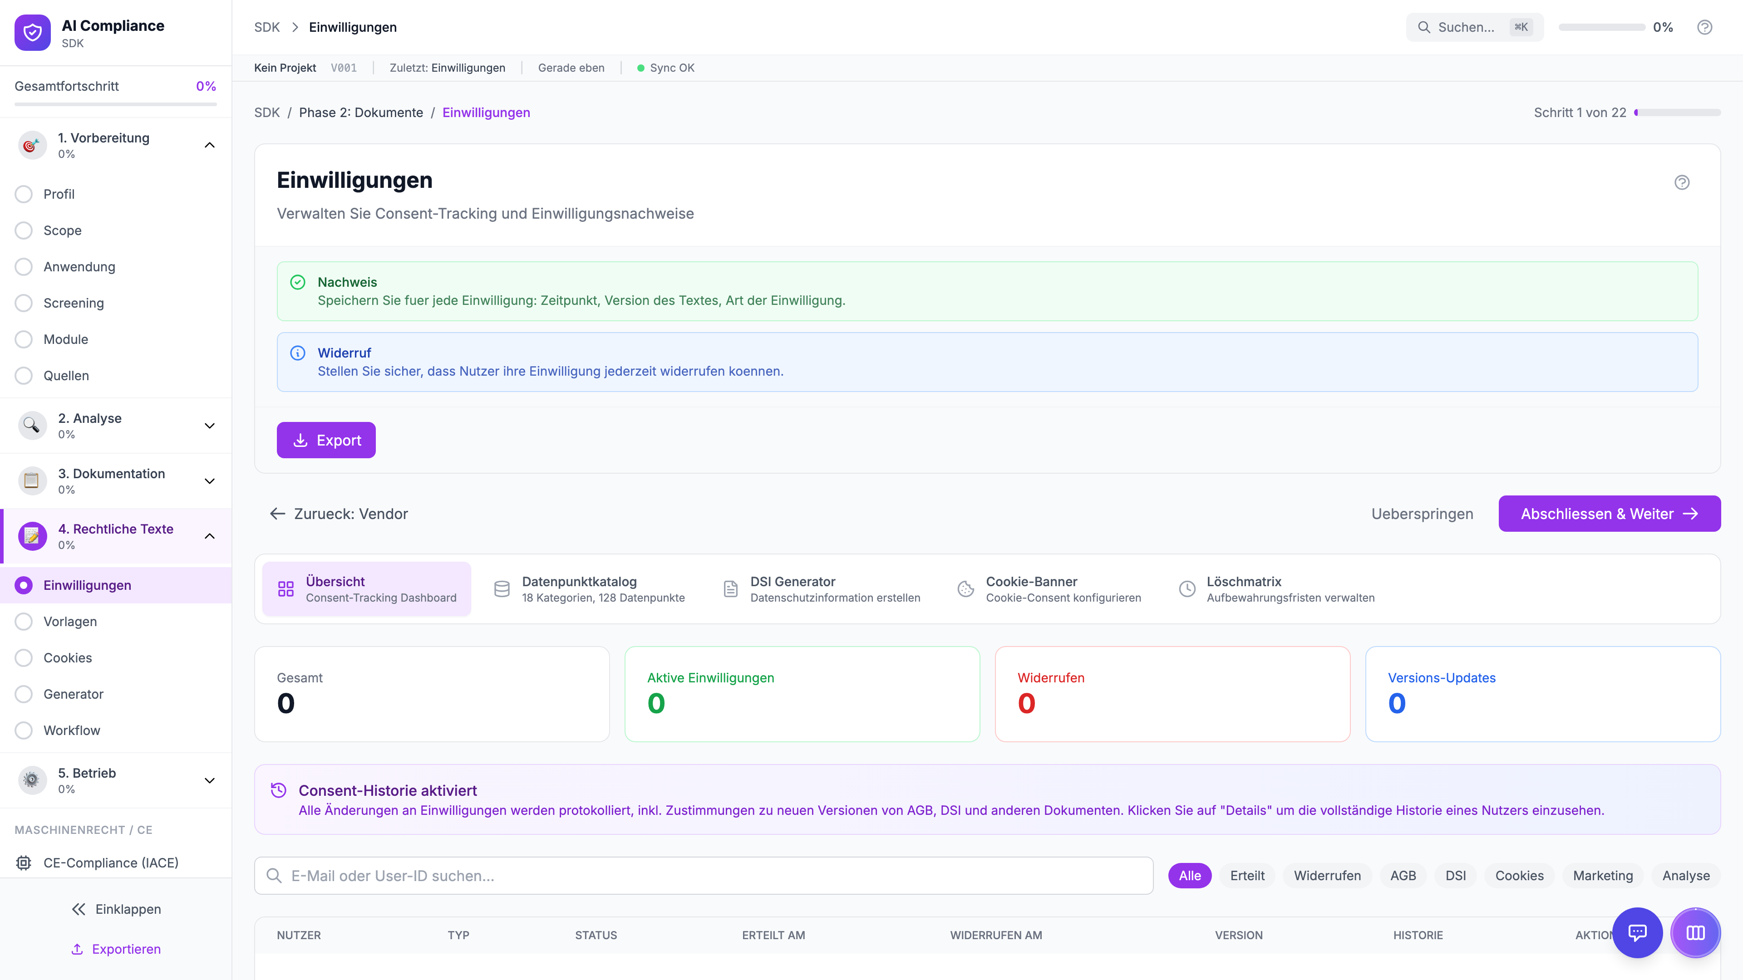Click the help icon in the top bar
The height and width of the screenshot is (980, 1743).
point(1704,27)
